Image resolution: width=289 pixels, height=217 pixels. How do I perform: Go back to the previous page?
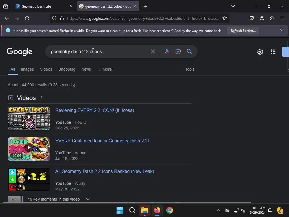(7, 18)
